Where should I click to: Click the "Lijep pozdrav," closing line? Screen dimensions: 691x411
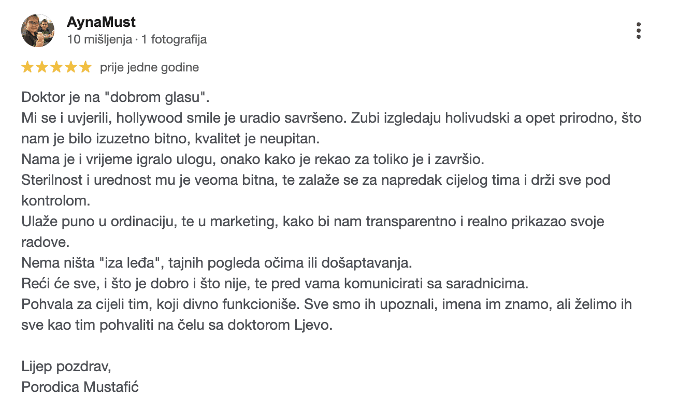tap(66, 366)
